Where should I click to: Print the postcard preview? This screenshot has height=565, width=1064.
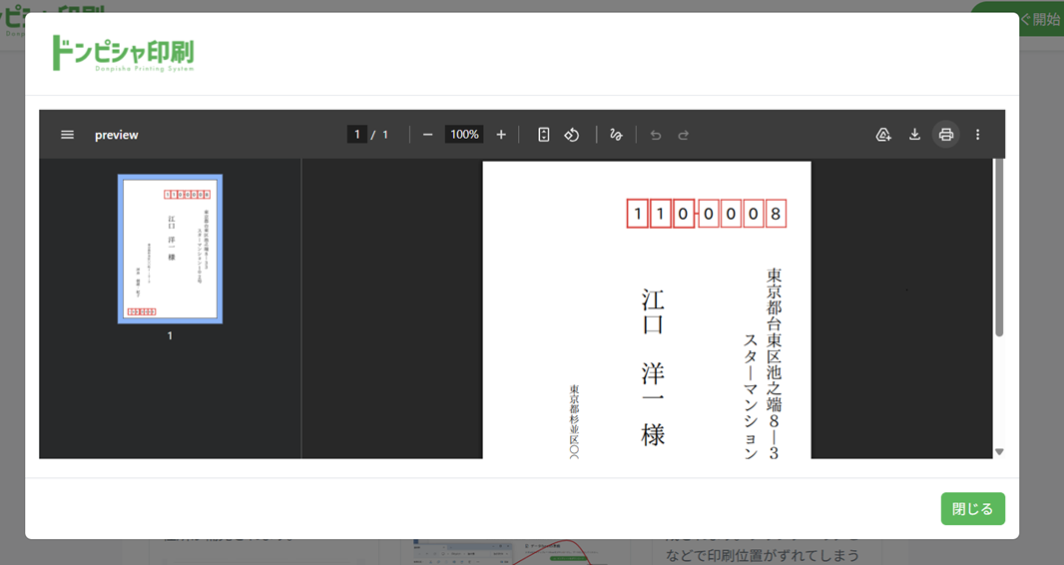pos(946,135)
